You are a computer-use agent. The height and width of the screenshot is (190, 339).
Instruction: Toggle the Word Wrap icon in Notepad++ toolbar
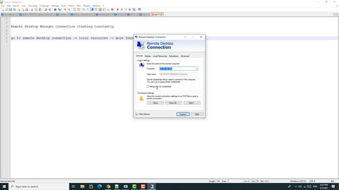(84, 9)
